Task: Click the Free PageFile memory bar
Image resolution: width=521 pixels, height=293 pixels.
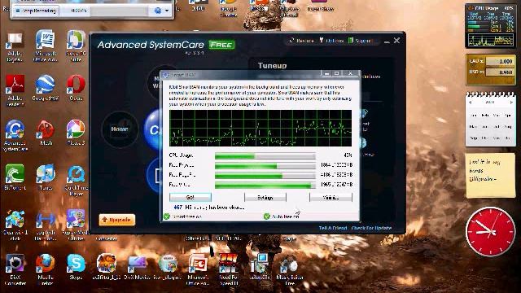Action: pos(265,175)
